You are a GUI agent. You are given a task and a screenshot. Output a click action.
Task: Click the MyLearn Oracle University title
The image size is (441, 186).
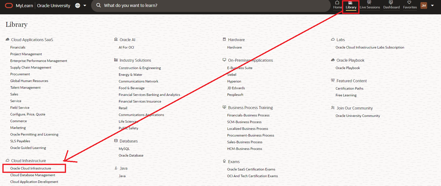click(43, 6)
